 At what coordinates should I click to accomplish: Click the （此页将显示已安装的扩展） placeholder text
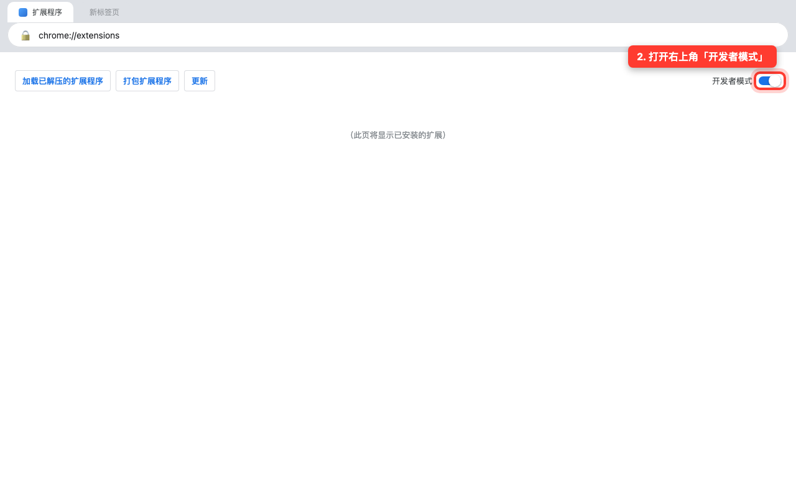(398, 135)
